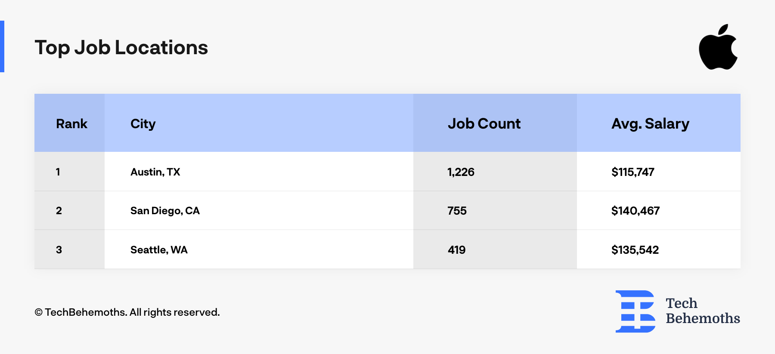Click the 755 job count value
This screenshot has height=354, width=775.
[457, 211]
